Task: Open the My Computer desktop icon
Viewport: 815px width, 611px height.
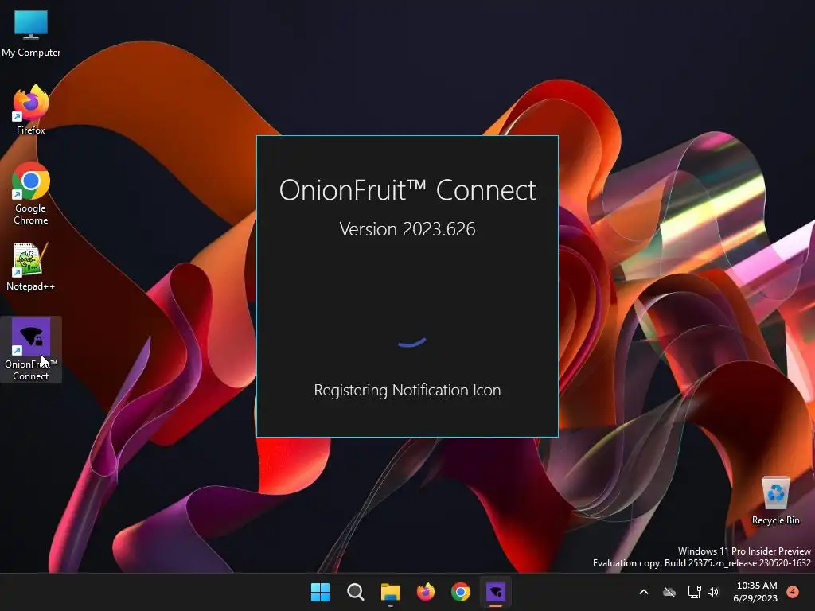Action: (31, 33)
